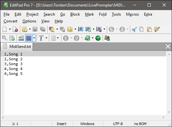Click green EditPad notepad icon
172x127 pixels.
(x=87, y=38)
